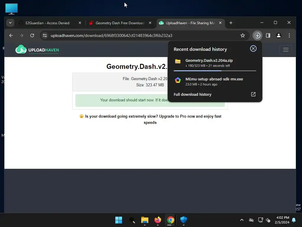Image resolution: width=302 pixels, height=227 pixels.
Task: Open the Windows Start menu
Action: click(x=119, y=220)
